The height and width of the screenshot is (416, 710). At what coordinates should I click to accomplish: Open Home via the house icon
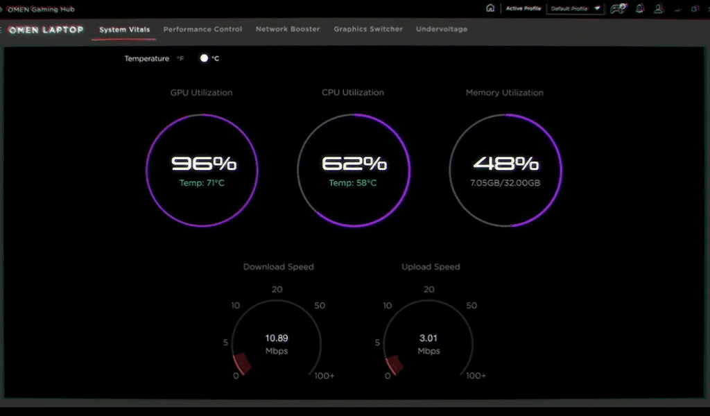491,8
